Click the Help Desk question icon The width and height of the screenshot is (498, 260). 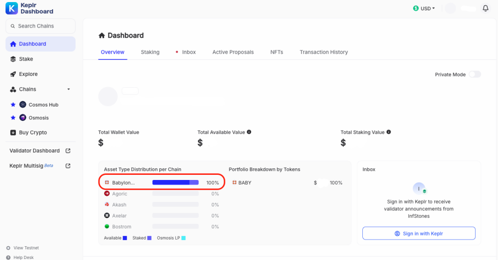tap(8, 257)
